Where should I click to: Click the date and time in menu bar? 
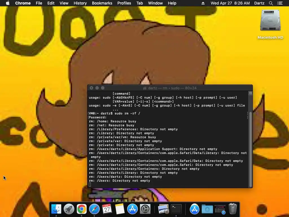tap(230, 3)
